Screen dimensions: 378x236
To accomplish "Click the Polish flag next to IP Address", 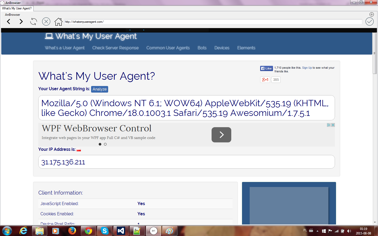I will click(x=79, y=150).
